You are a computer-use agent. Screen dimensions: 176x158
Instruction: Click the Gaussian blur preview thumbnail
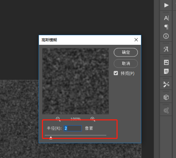pyautogui.click(x=76, y=81)
